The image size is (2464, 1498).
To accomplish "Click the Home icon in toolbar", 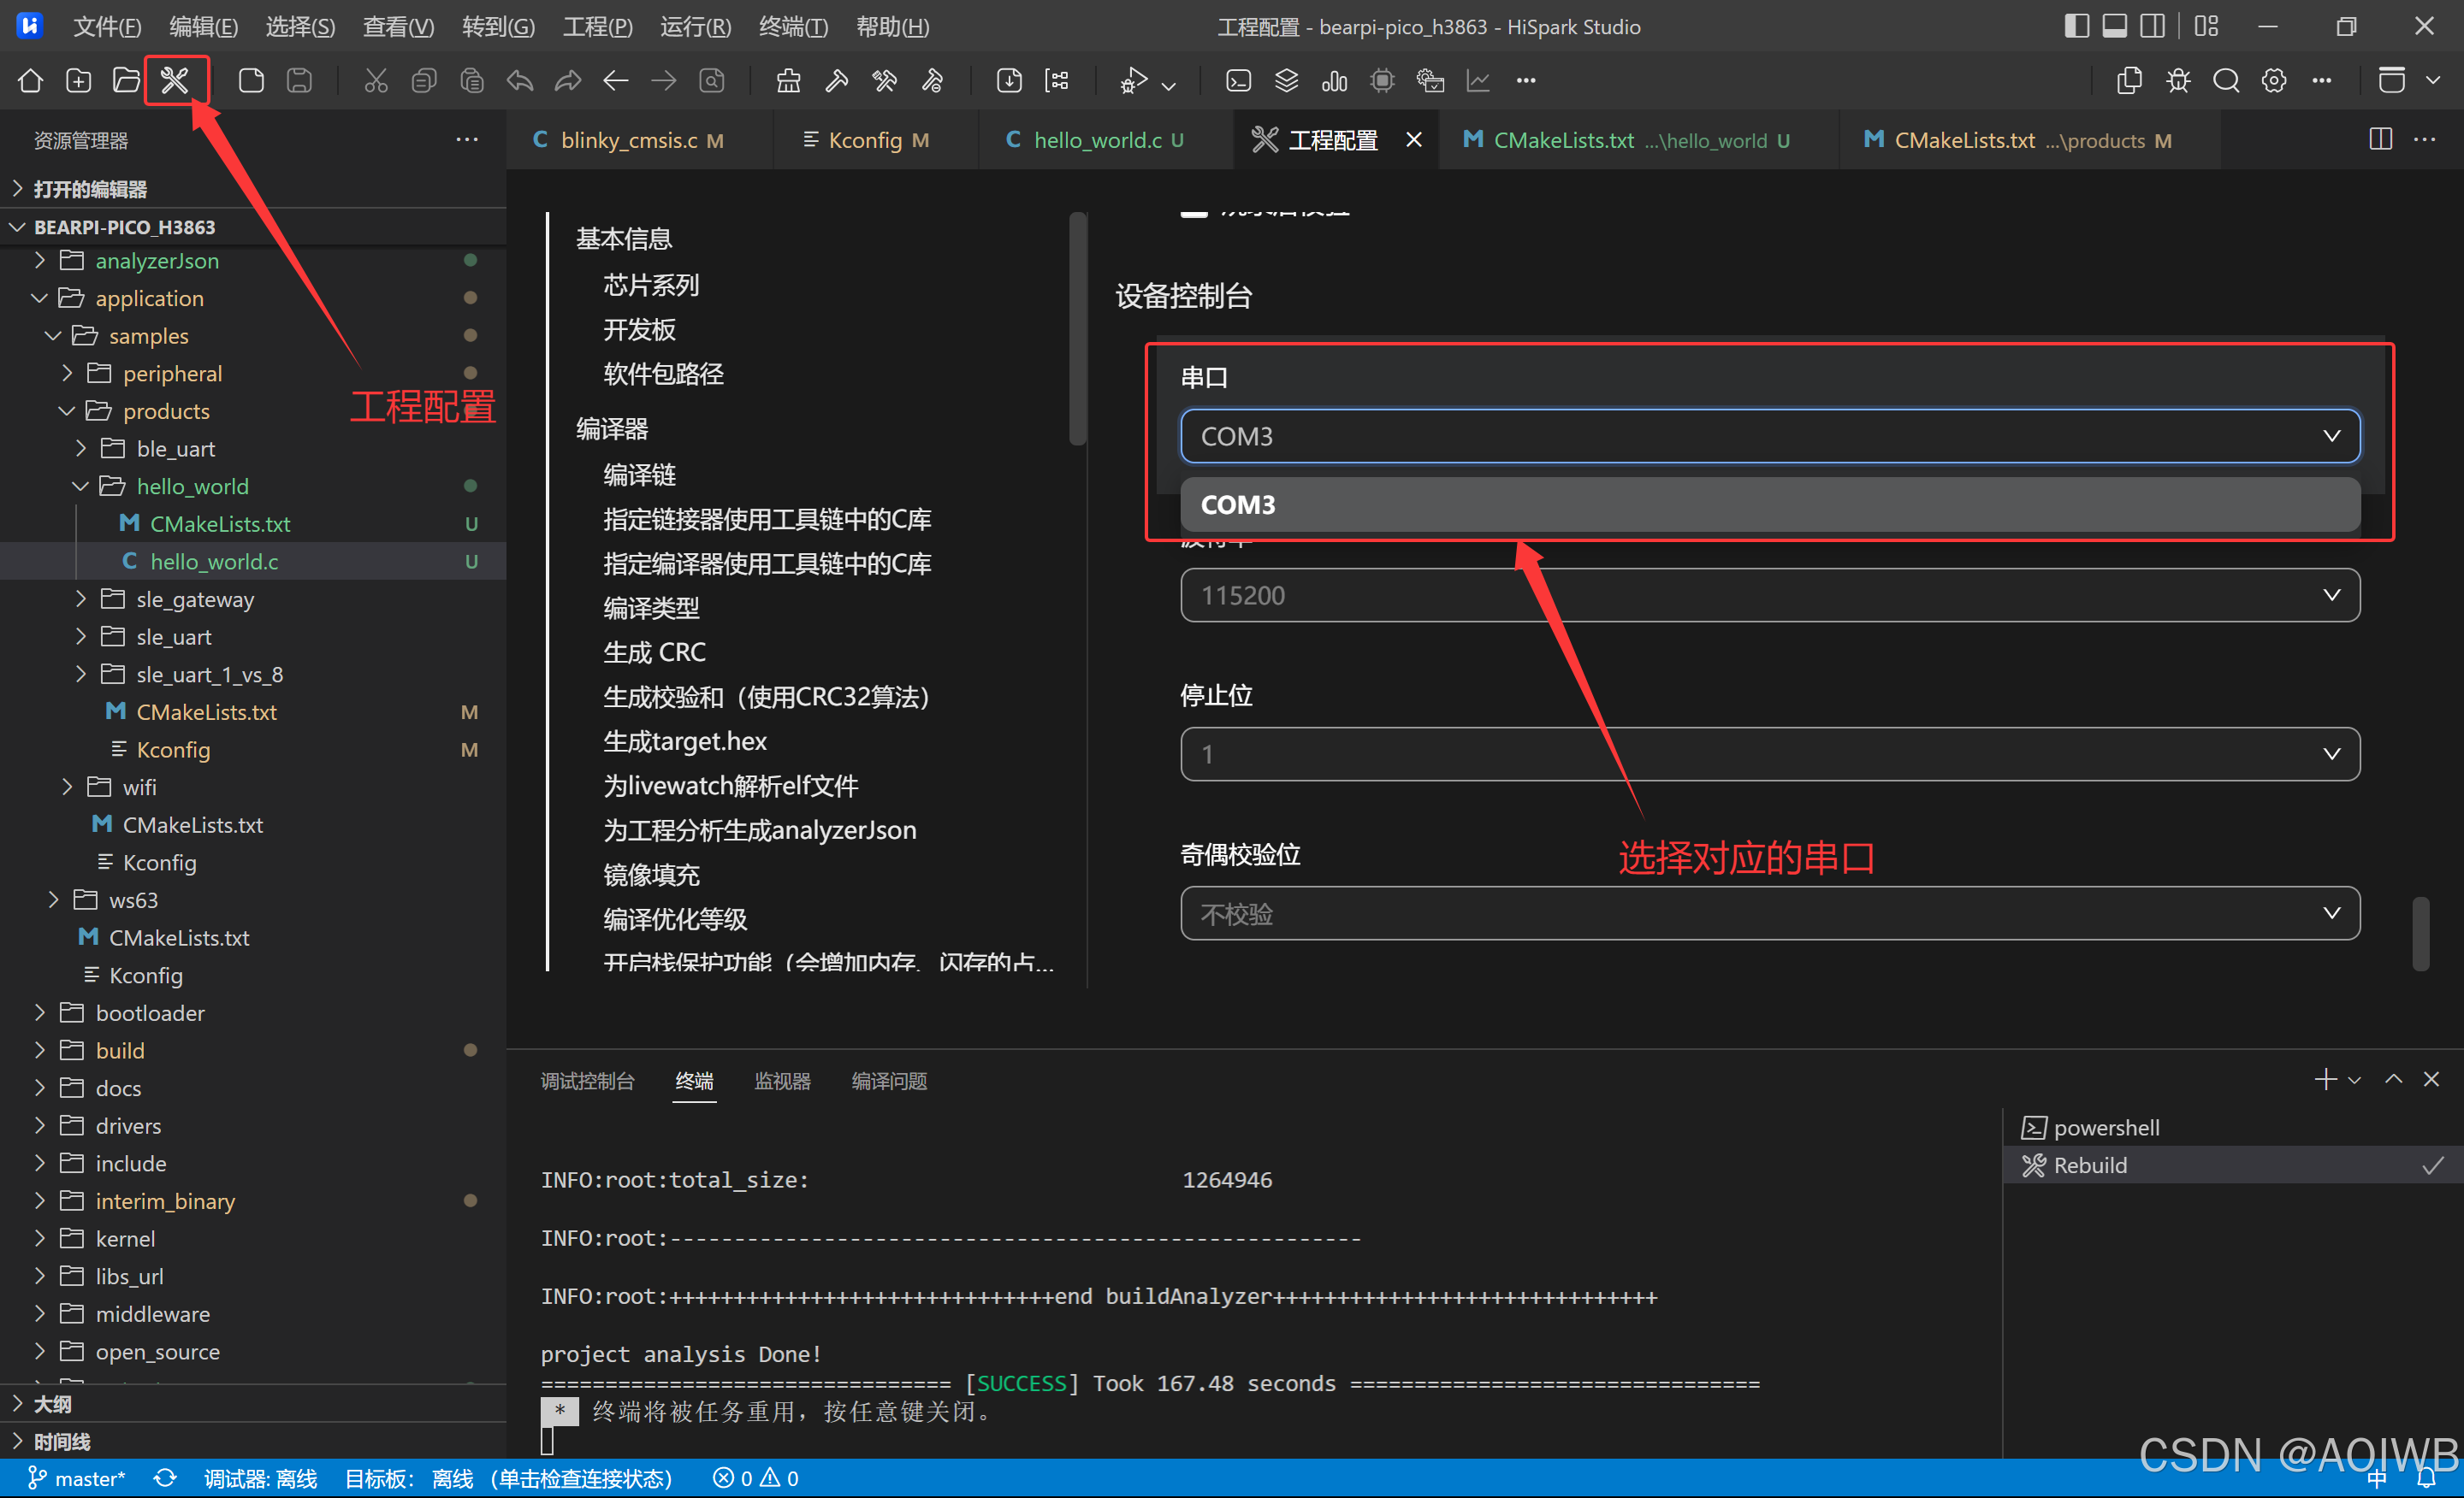I will click(x=30, y=80).
